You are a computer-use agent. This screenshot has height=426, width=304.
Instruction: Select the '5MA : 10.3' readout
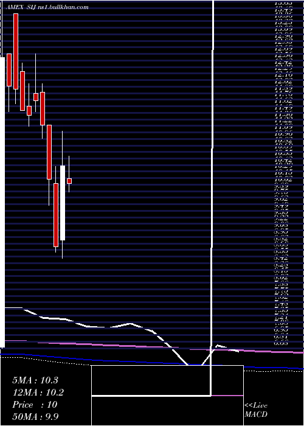coord(35,380)
